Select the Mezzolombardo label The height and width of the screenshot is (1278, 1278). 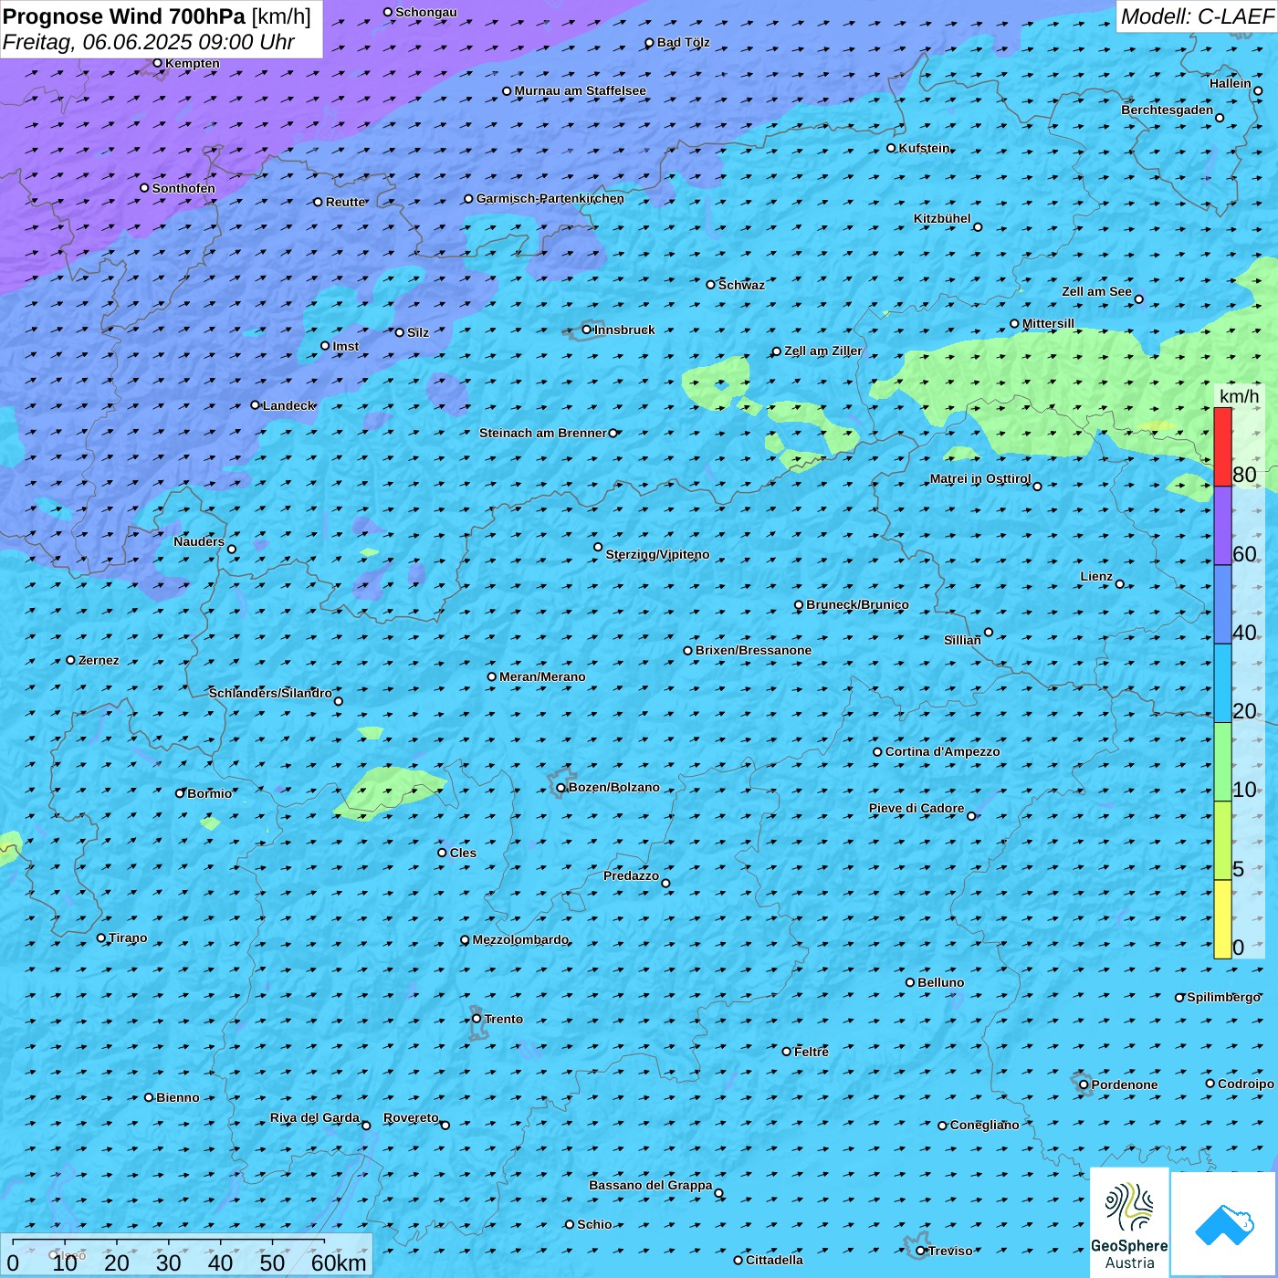[520, 939]
